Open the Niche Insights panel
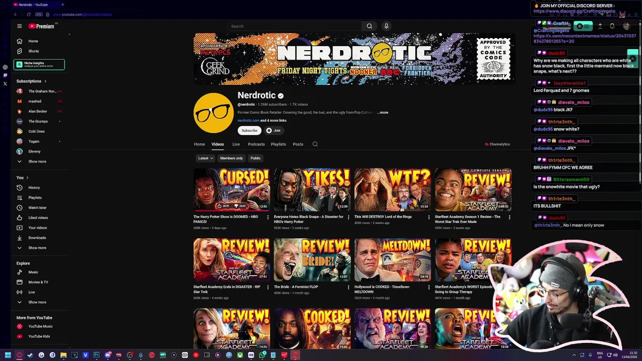The image size is (642, 361). pyautogui.click(x=39, y=64)
